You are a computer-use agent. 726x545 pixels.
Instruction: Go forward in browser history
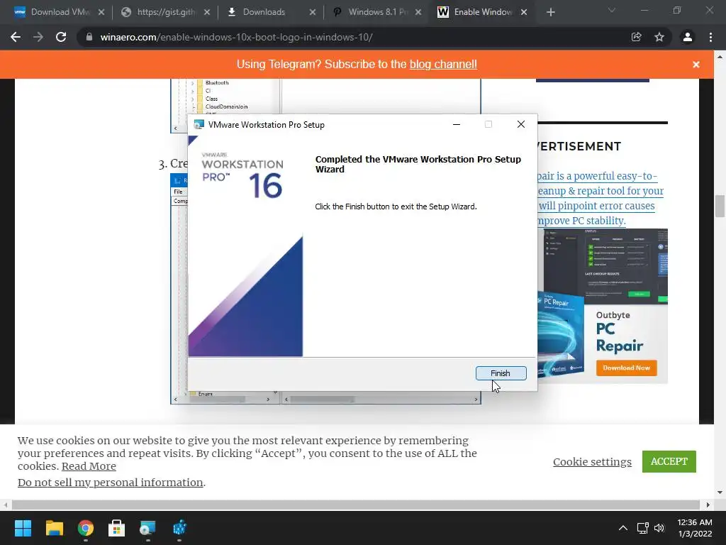pos(38,37)
